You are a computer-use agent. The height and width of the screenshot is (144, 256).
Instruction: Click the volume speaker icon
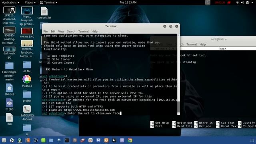pyautogui.click(x=242, y=2)
